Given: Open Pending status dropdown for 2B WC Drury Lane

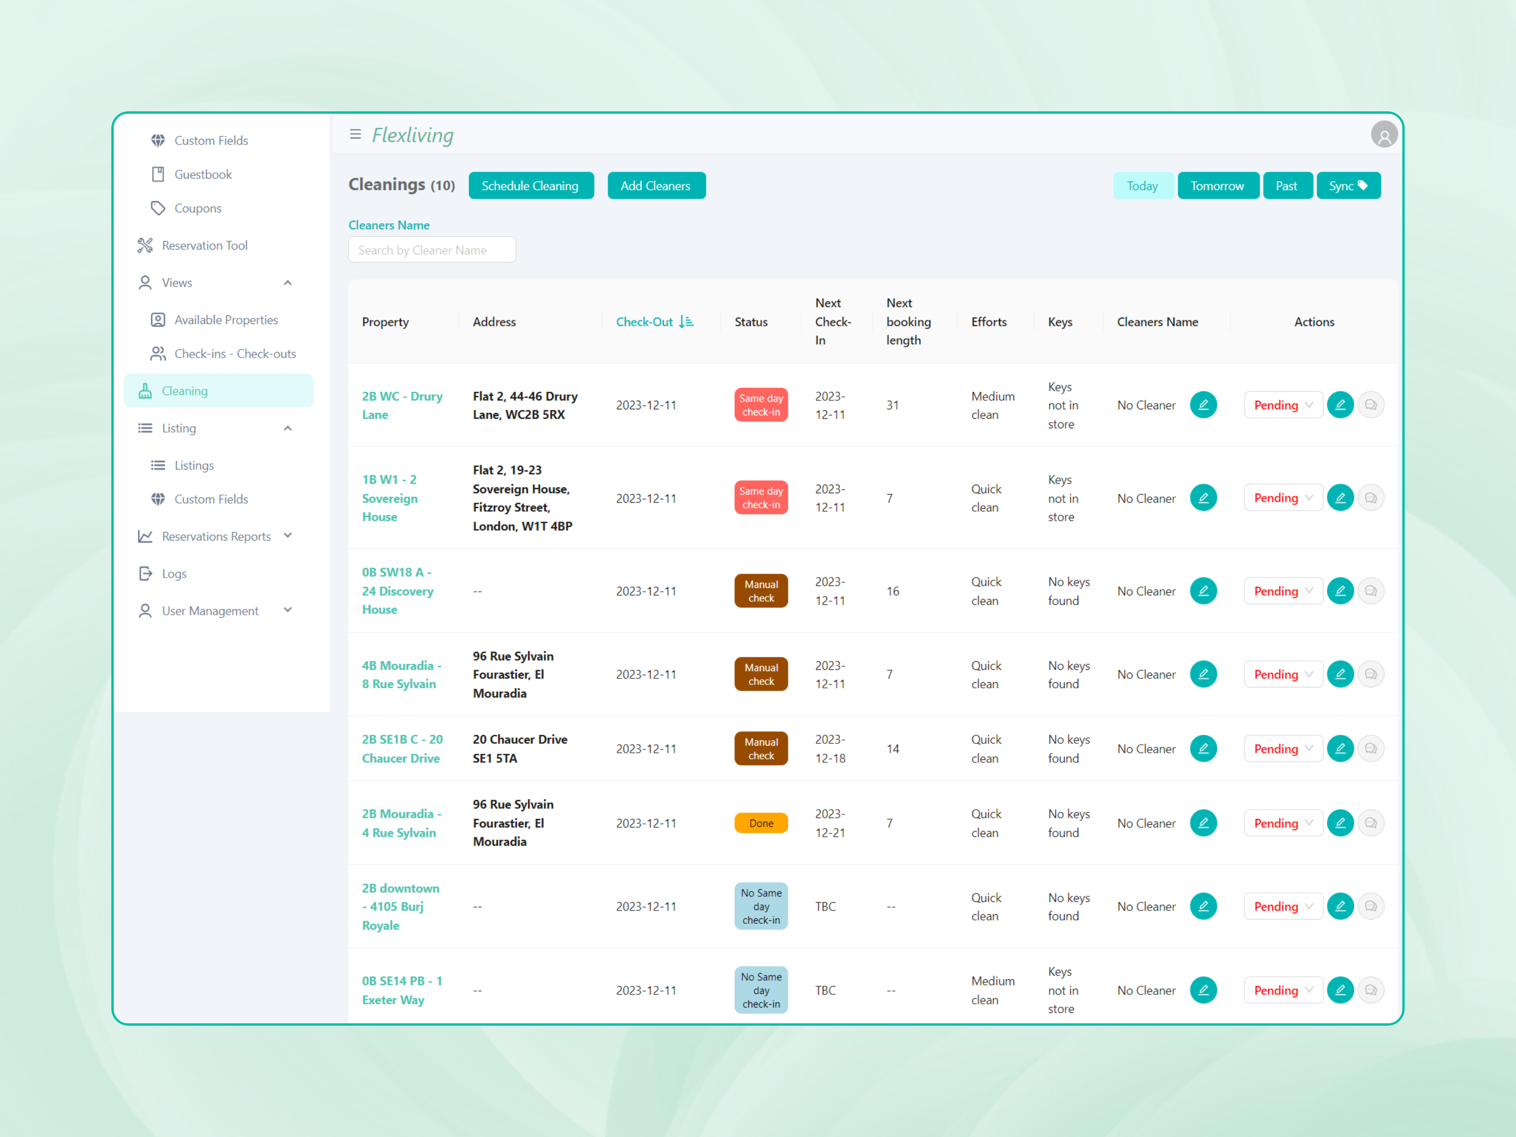Looking at the screenshot, I should point(1282,405).
